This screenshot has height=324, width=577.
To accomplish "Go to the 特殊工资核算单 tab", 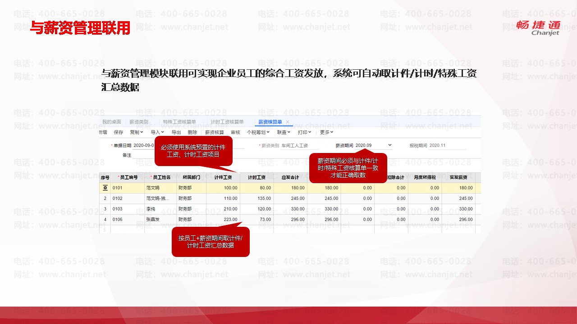I will (x=179, y=122).
